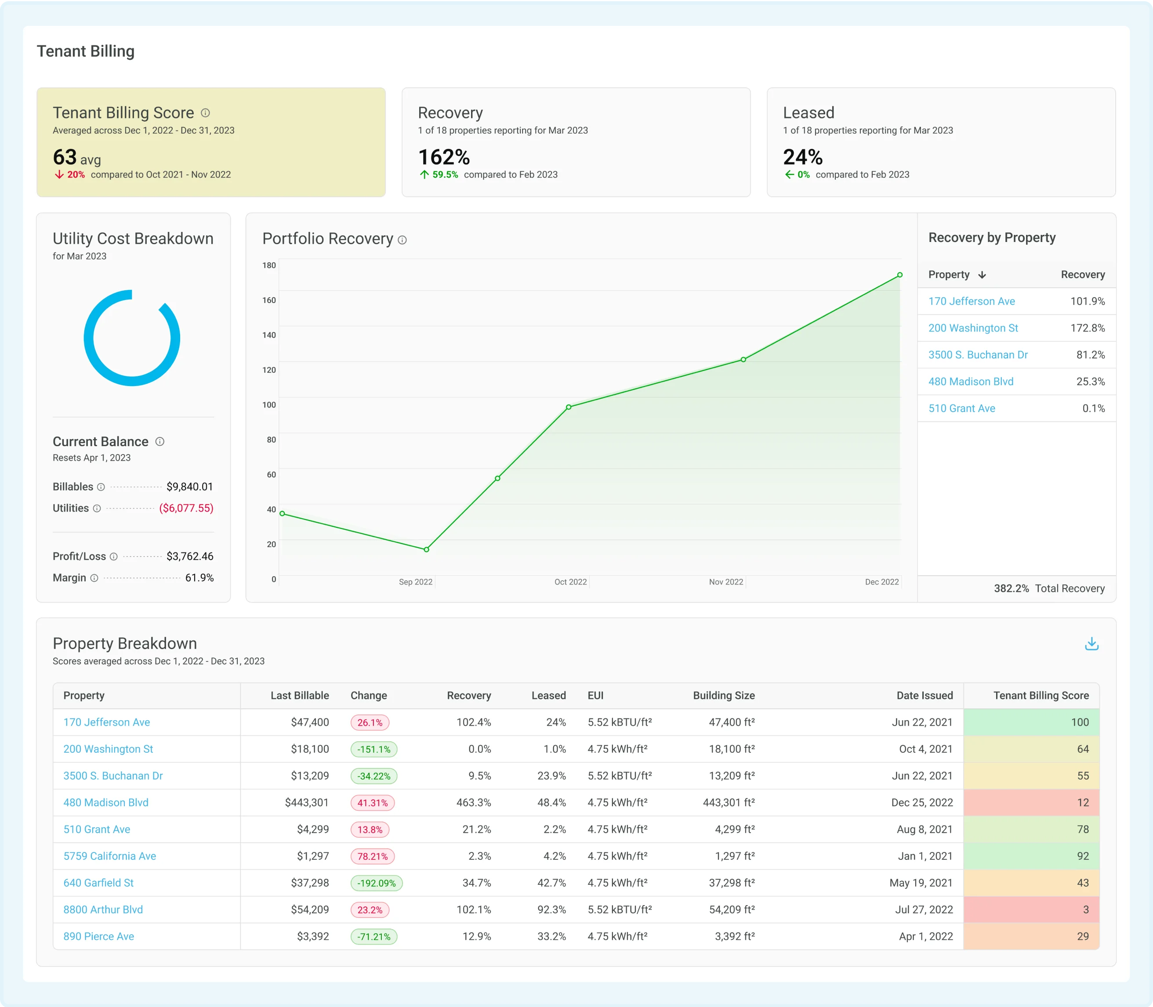This screenshot has height=1007, width=1153.
Task: Toggle the Property column sort direction
Action: tap(983, 275)
